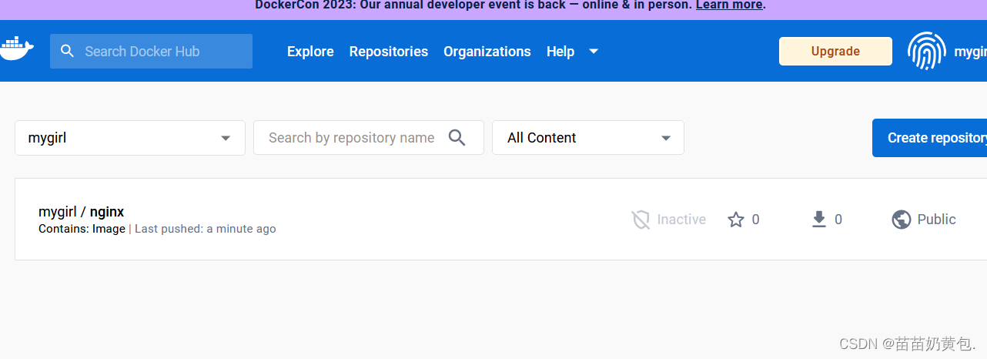Click the Create repository button
Image resolution: width=987 pixels, height=359 pixels.
tap(930, 138)
